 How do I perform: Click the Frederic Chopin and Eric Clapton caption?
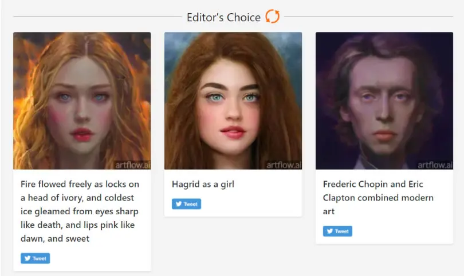click(x=378, y=198)
